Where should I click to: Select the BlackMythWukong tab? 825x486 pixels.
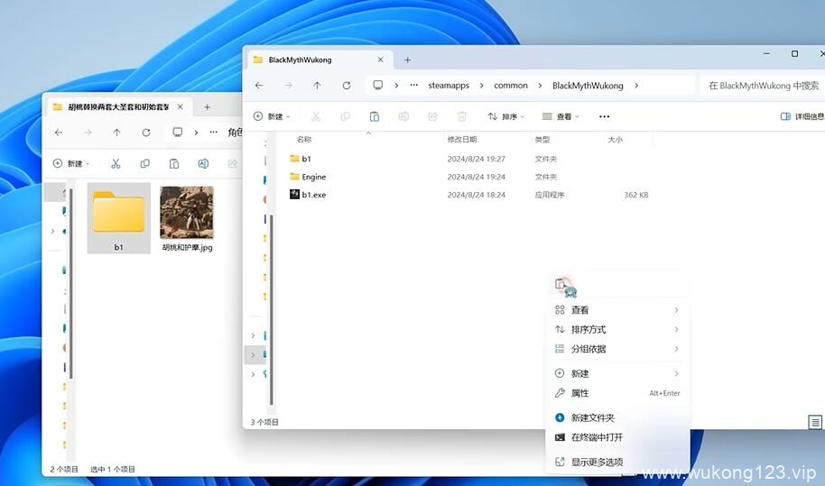tap(320, 60)
